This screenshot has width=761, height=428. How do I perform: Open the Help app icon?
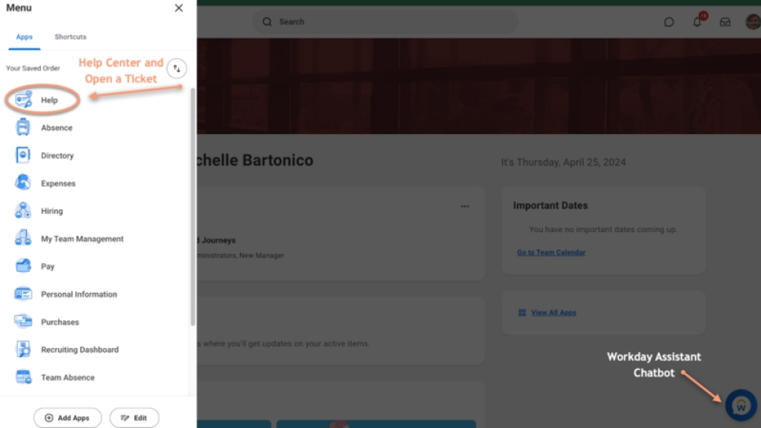[24, 100]
